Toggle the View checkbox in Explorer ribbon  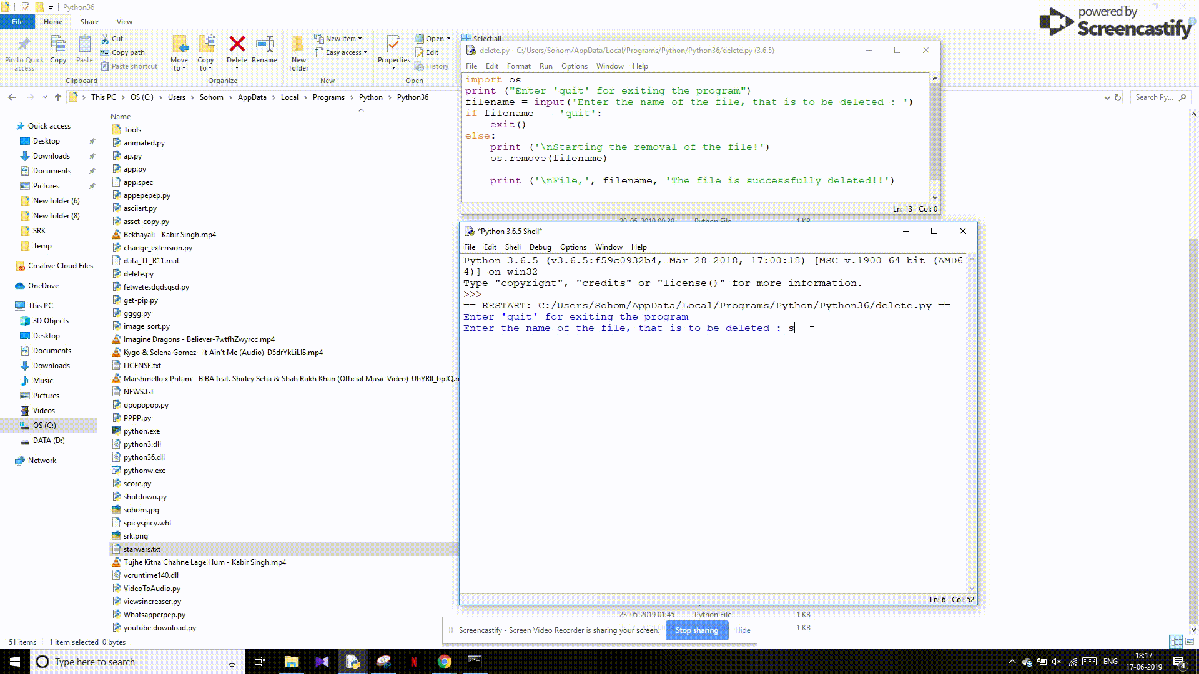click(124, 21)
